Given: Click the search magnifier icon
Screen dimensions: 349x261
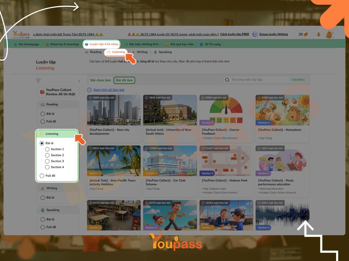Looking at the screenshot, I should tap(227, 80).
